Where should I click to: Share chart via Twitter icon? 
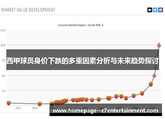click(155, 10)
